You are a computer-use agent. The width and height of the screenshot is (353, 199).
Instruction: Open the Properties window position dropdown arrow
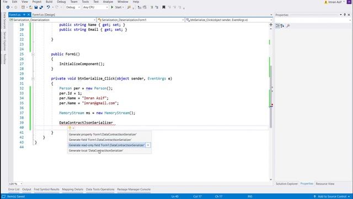pos(341,15)
